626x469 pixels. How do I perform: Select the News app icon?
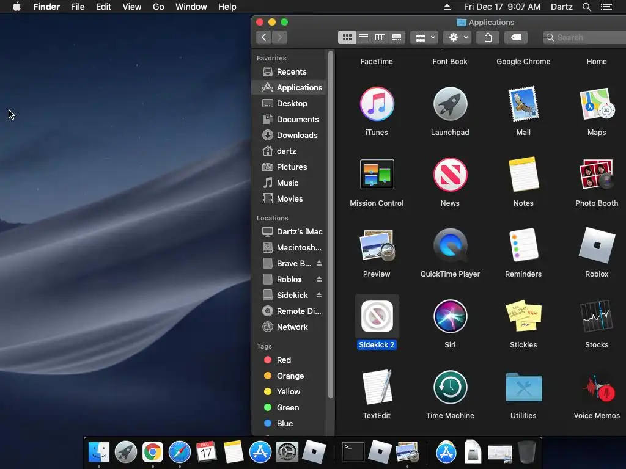[x=450, y=175]
